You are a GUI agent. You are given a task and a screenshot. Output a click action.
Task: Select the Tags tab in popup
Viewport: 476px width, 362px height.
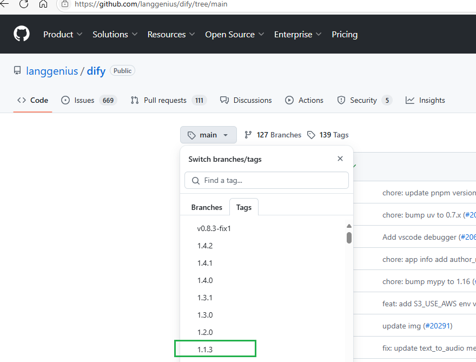(244, 207)
